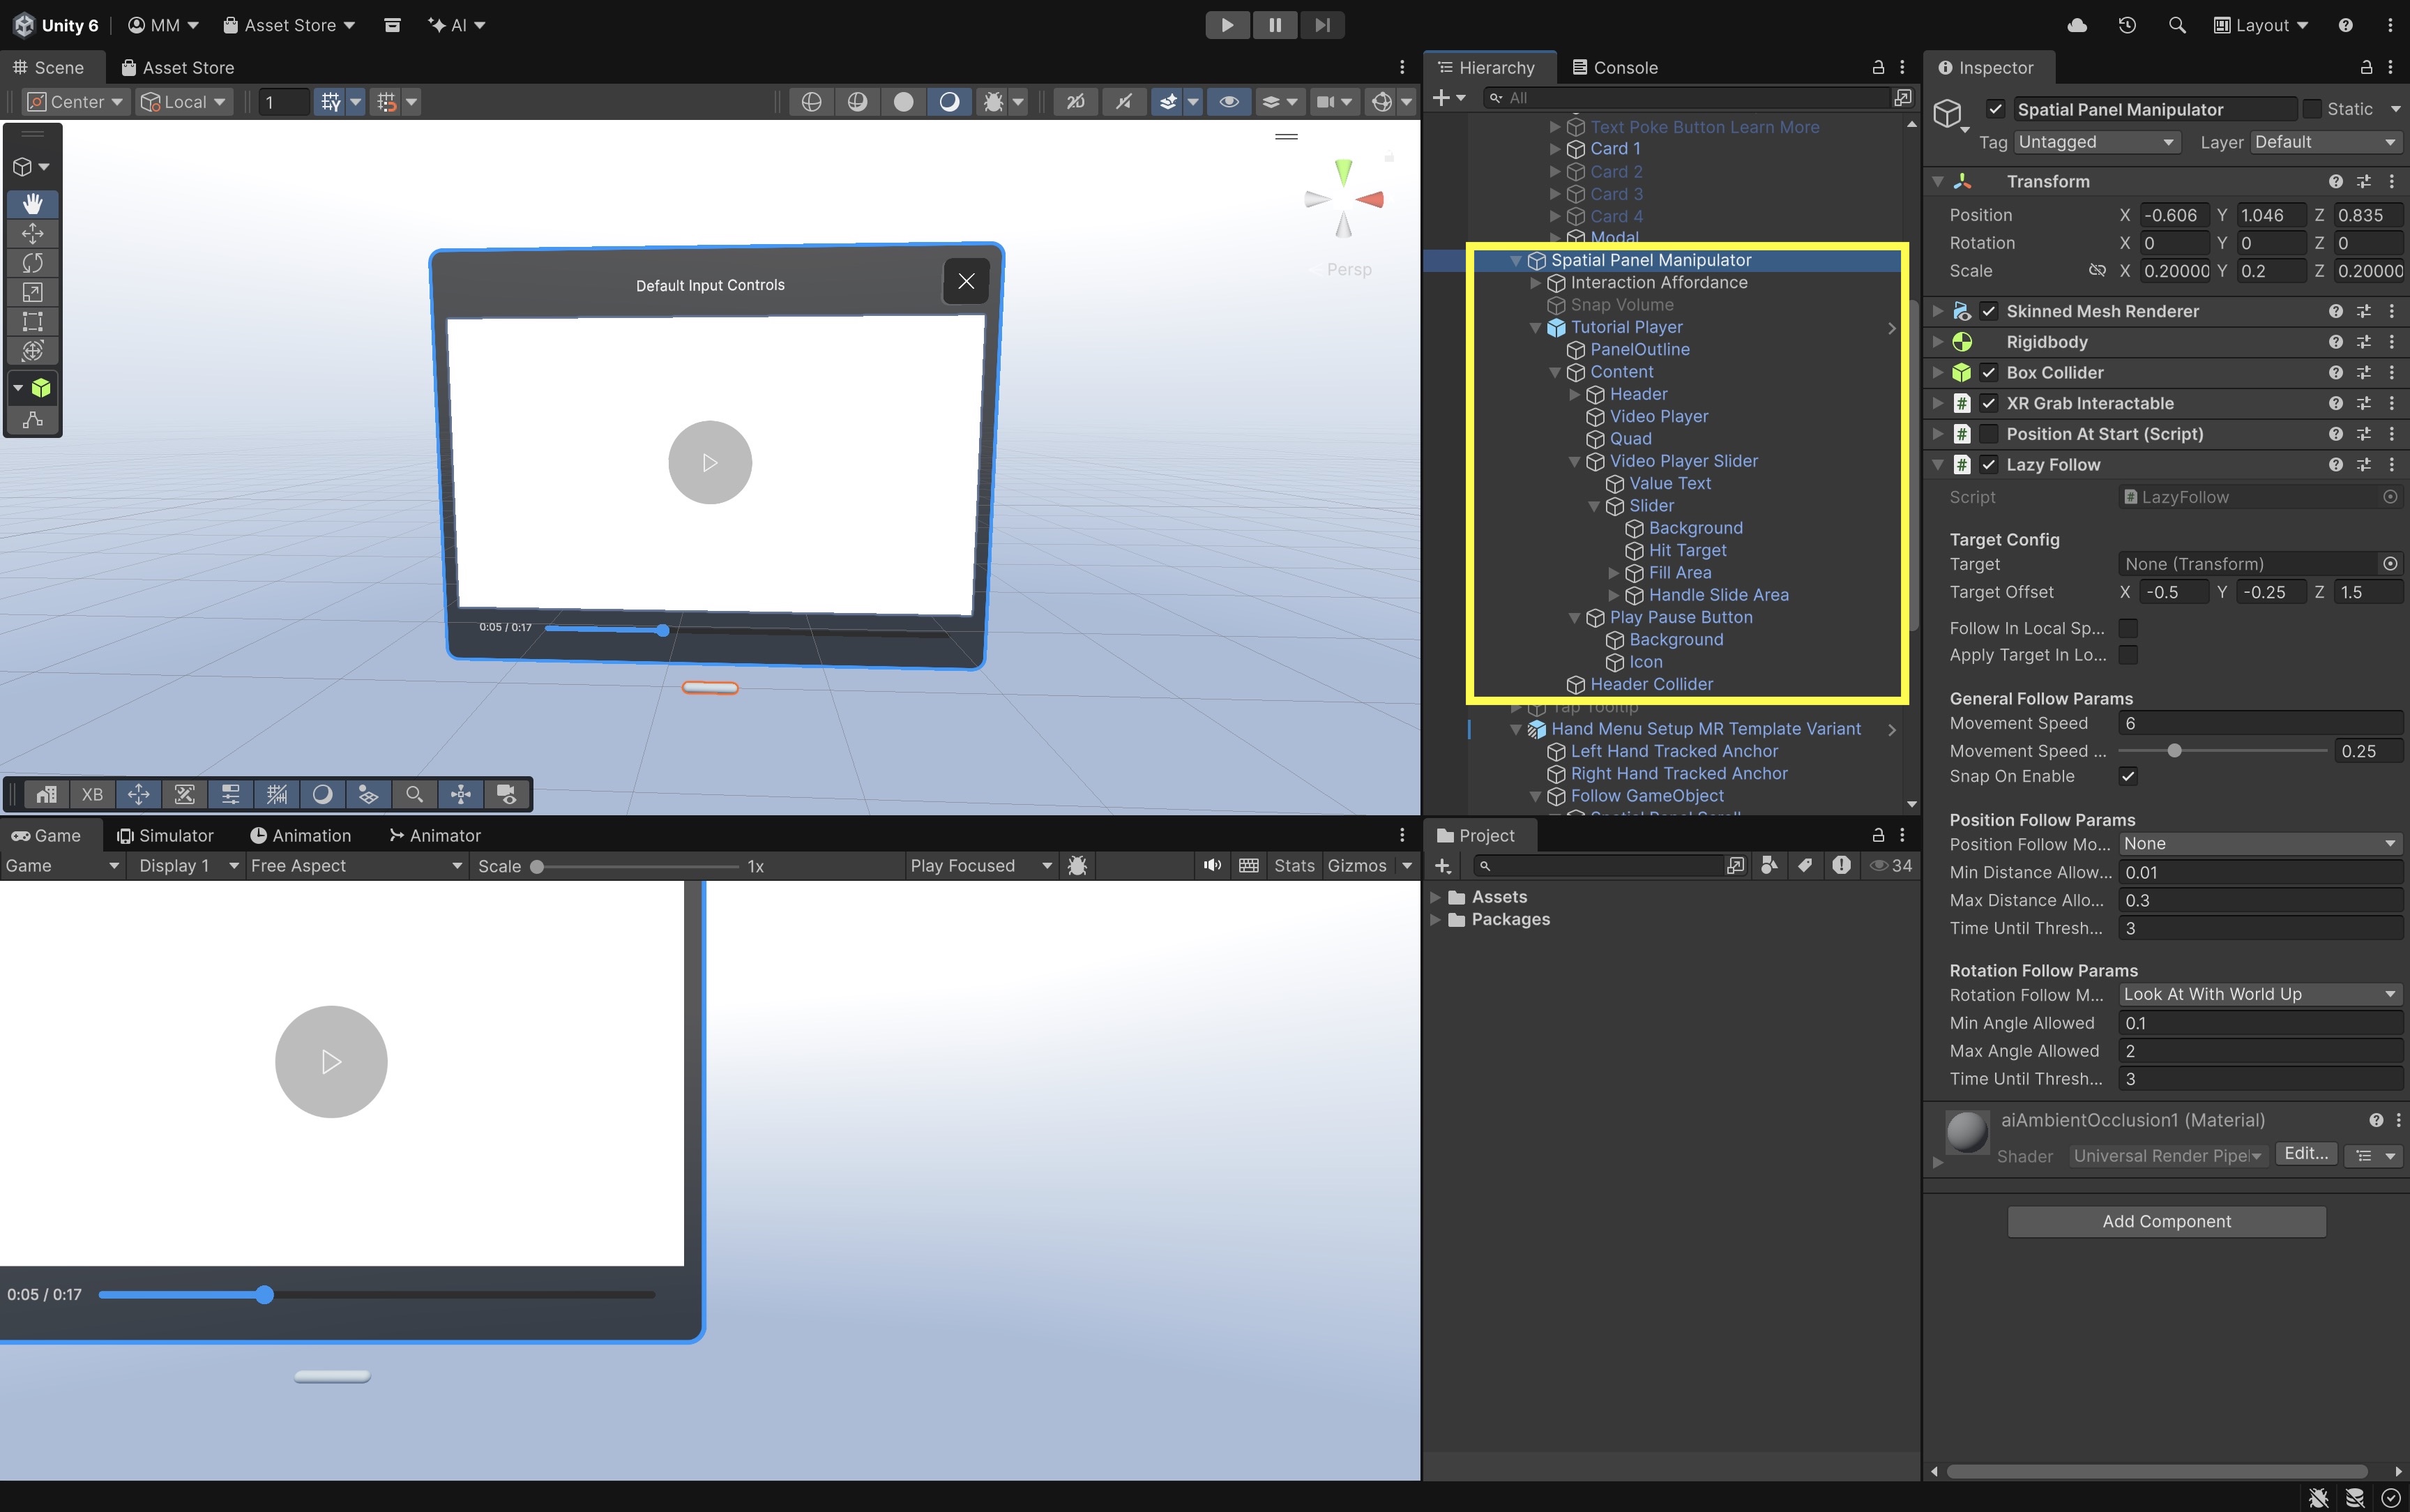Toggle the Static checkbox
This screenshot has width=2410, height=1512.
(2311, 108)
